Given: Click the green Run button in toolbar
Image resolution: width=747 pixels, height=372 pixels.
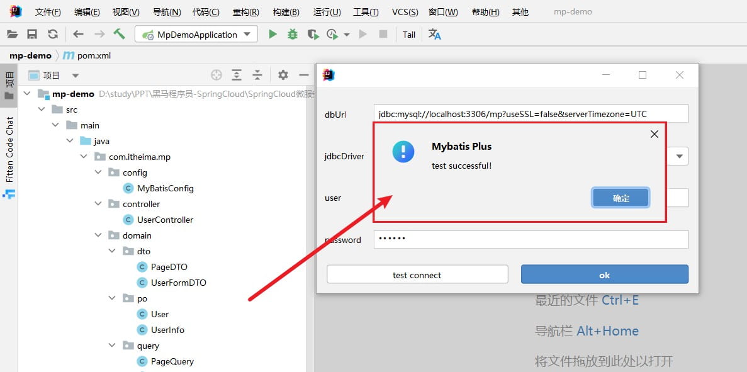Looking at the screenshot, I should [x=272, y=35].
